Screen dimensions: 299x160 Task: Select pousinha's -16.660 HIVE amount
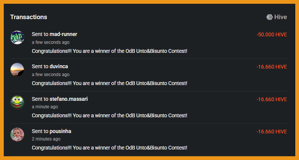[x=272, y=132]
